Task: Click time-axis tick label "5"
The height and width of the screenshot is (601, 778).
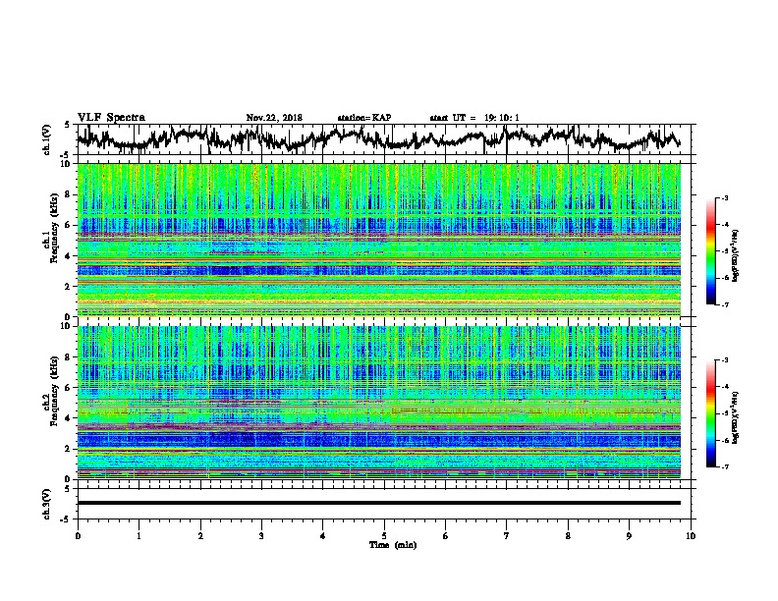Action: (x=384, y=536)
